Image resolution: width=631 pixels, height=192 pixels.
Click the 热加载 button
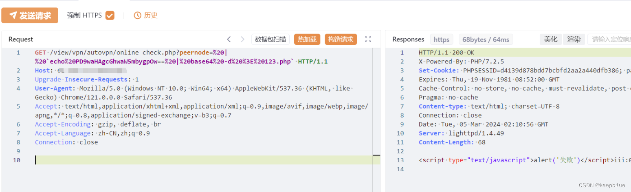click(x=307, y=39)
